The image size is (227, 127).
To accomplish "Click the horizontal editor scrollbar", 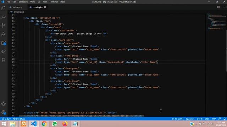I will (82, 116).
